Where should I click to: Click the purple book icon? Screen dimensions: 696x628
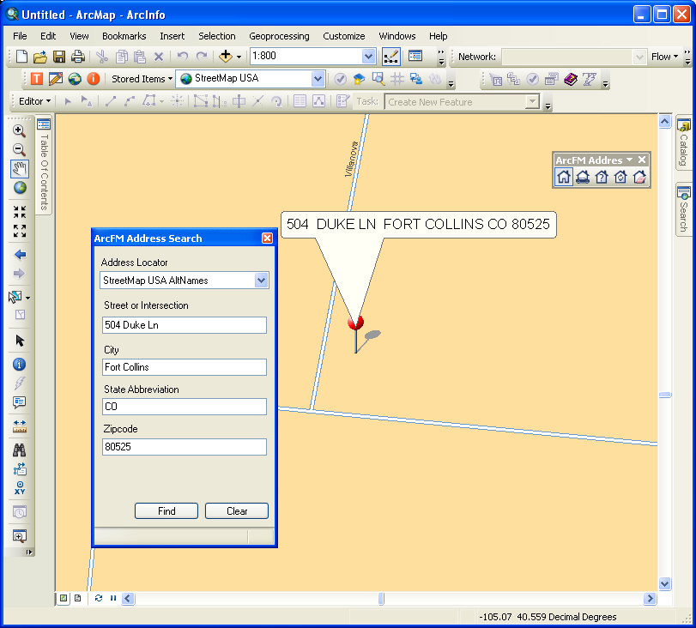tap(571, 80)
